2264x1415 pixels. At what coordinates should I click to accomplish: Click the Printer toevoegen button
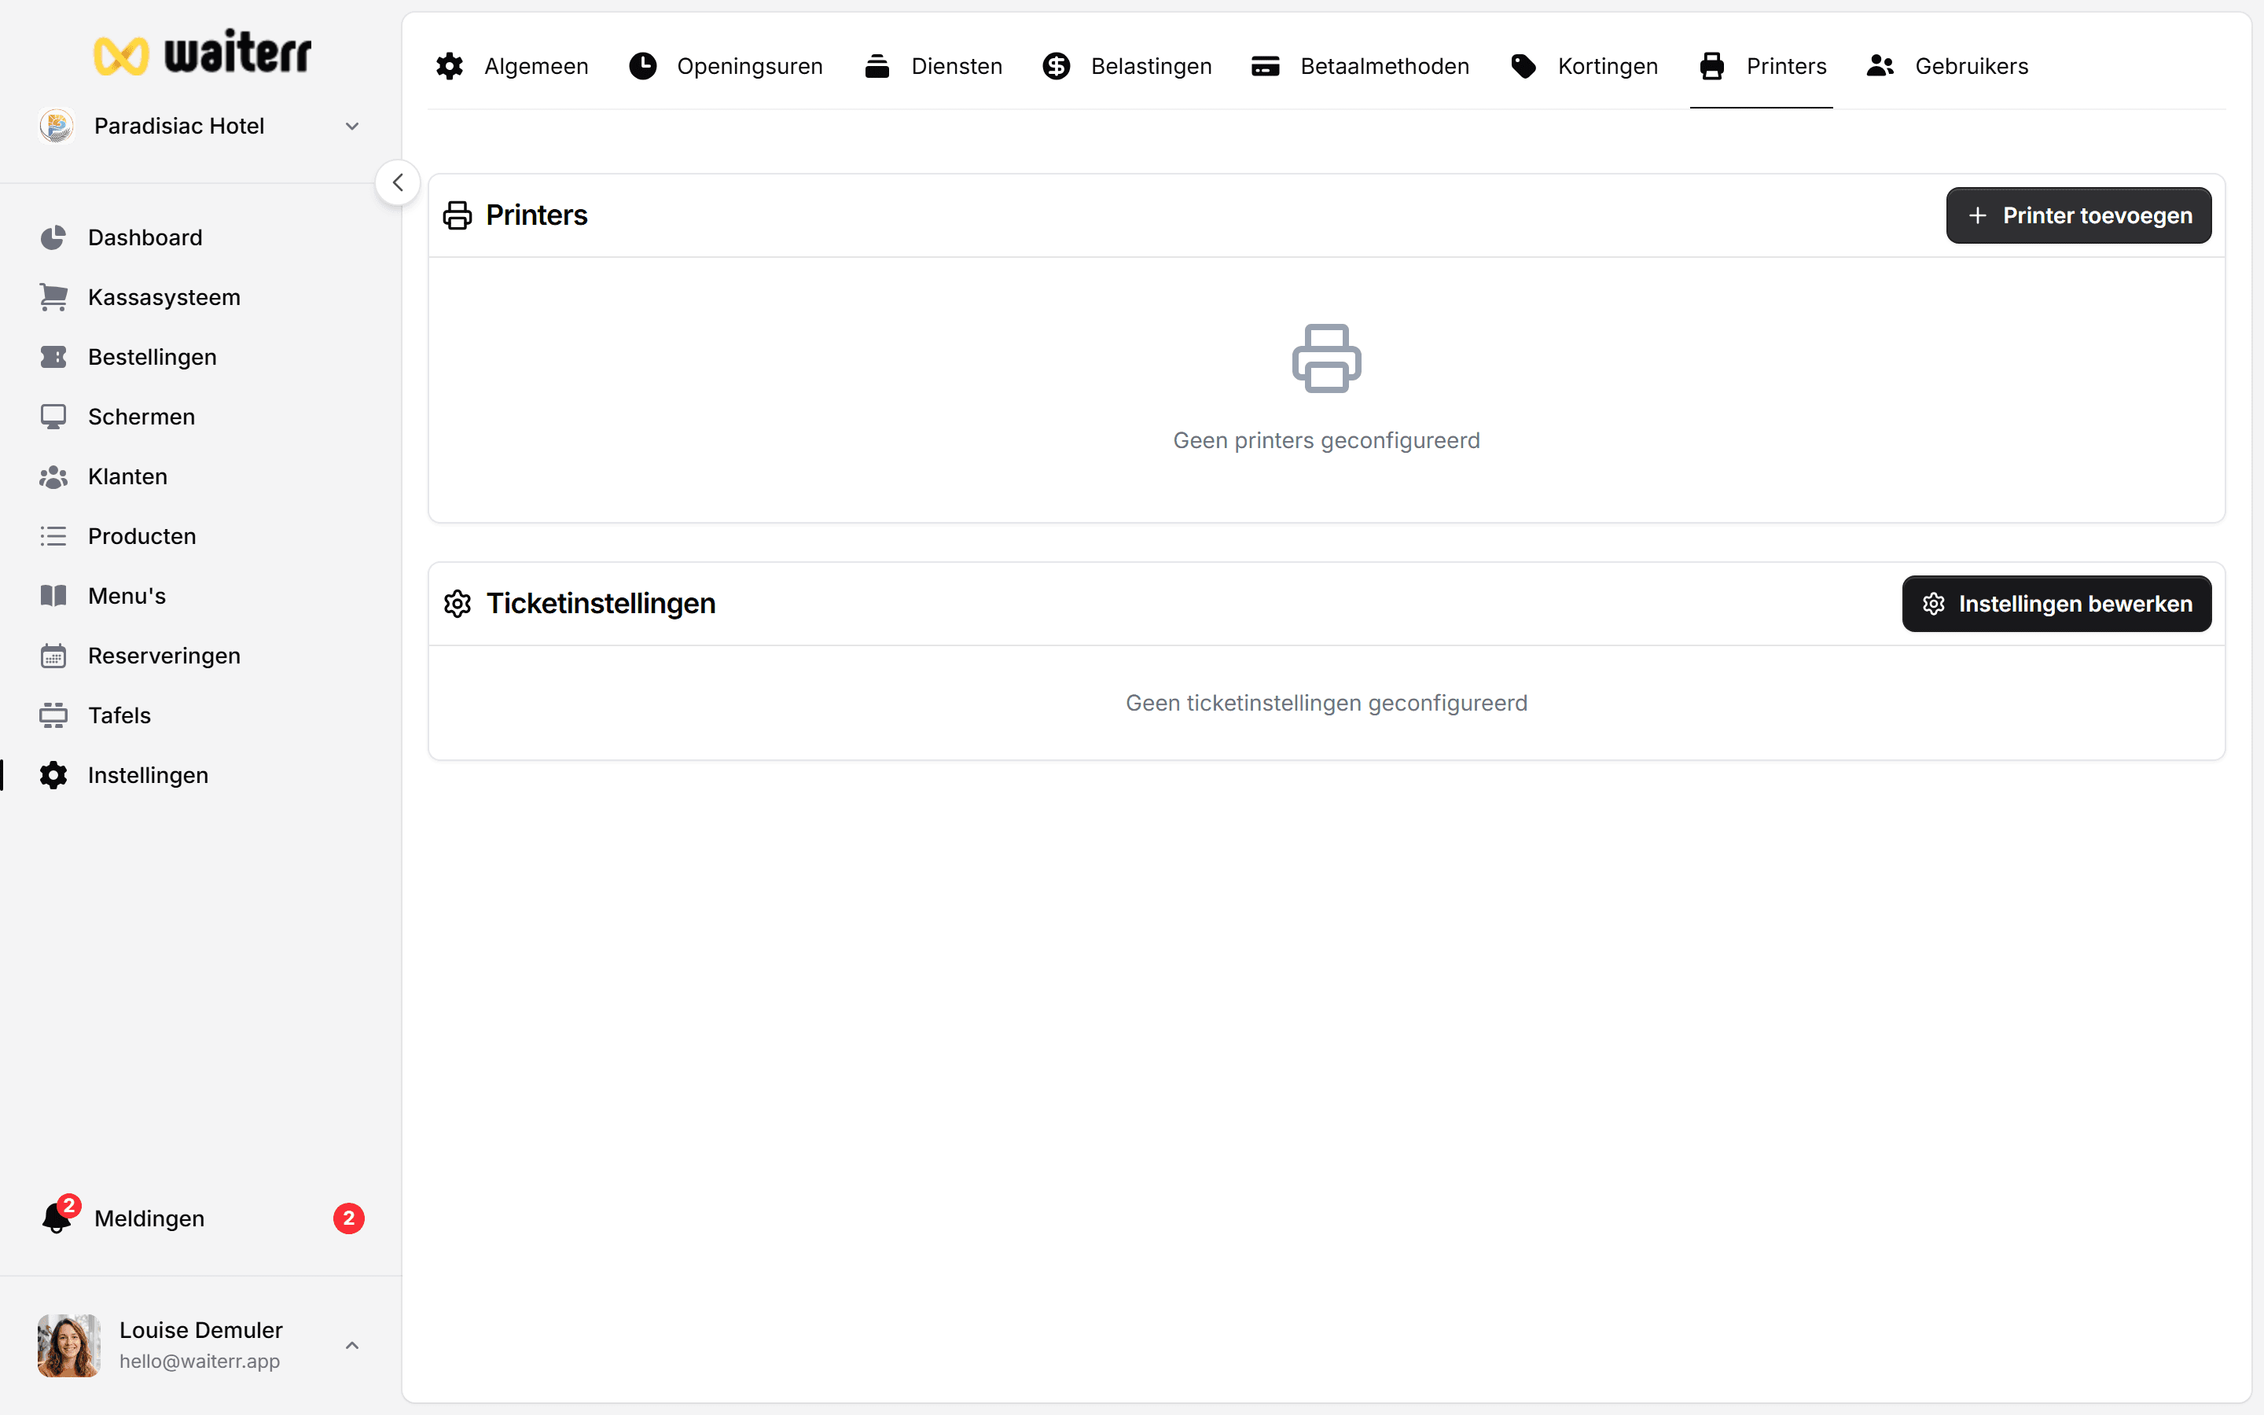click(2078, 216)
